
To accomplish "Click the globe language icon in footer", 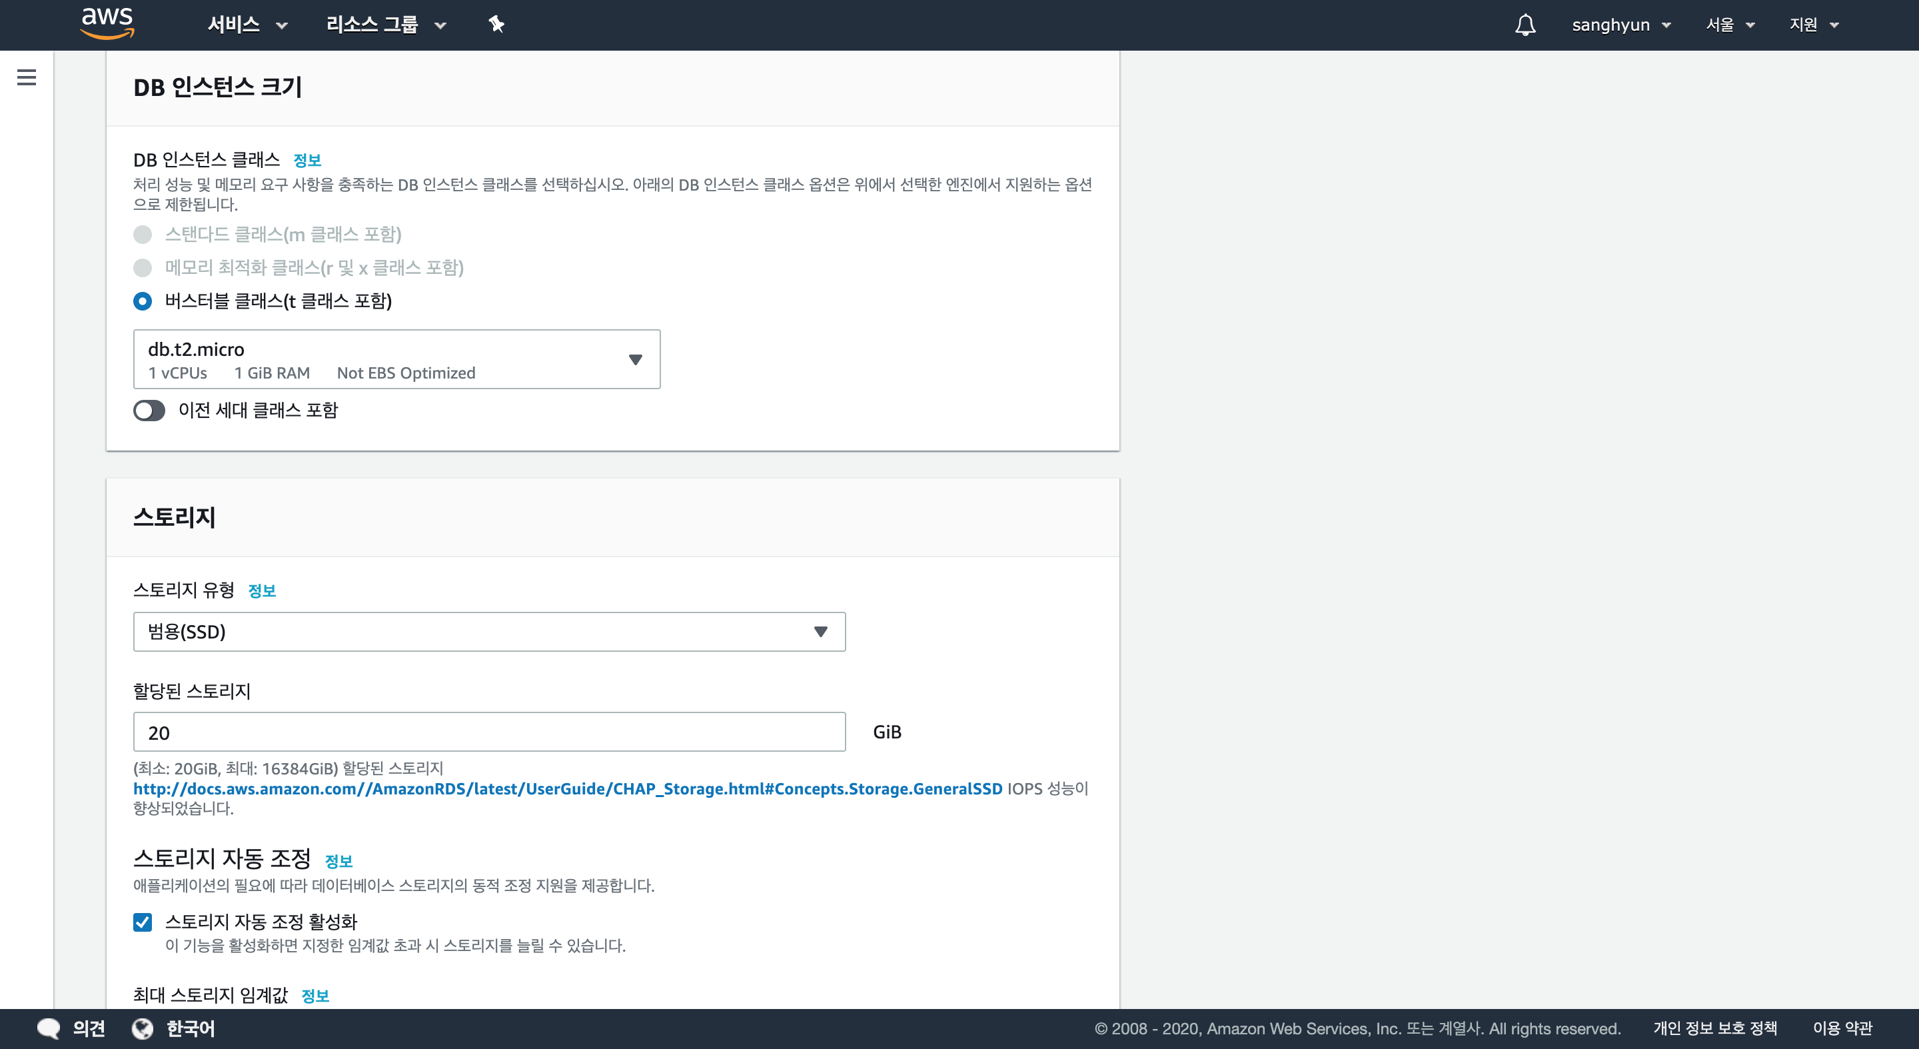I will coord(143,1029).
